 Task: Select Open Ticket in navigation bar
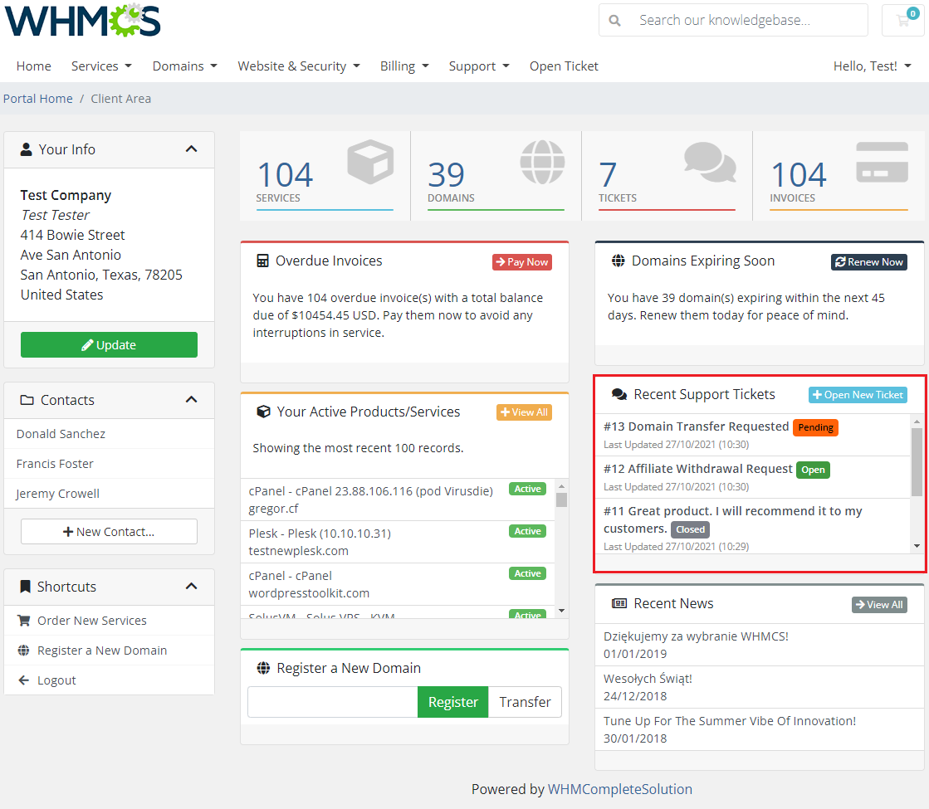pos(564,66)
